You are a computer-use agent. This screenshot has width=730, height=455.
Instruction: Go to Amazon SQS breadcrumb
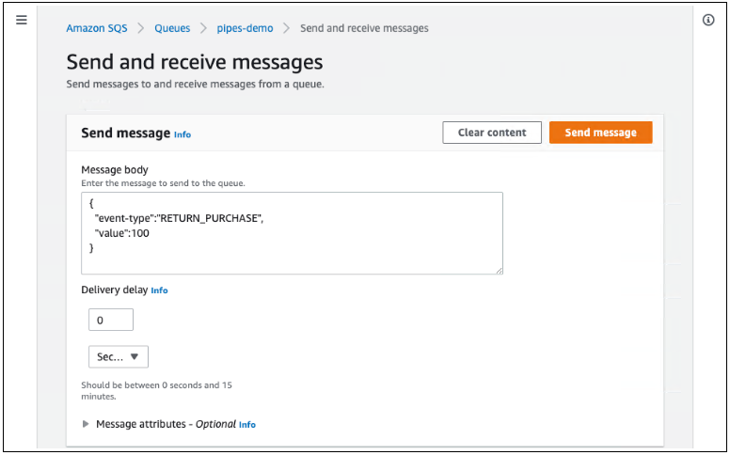98,28
